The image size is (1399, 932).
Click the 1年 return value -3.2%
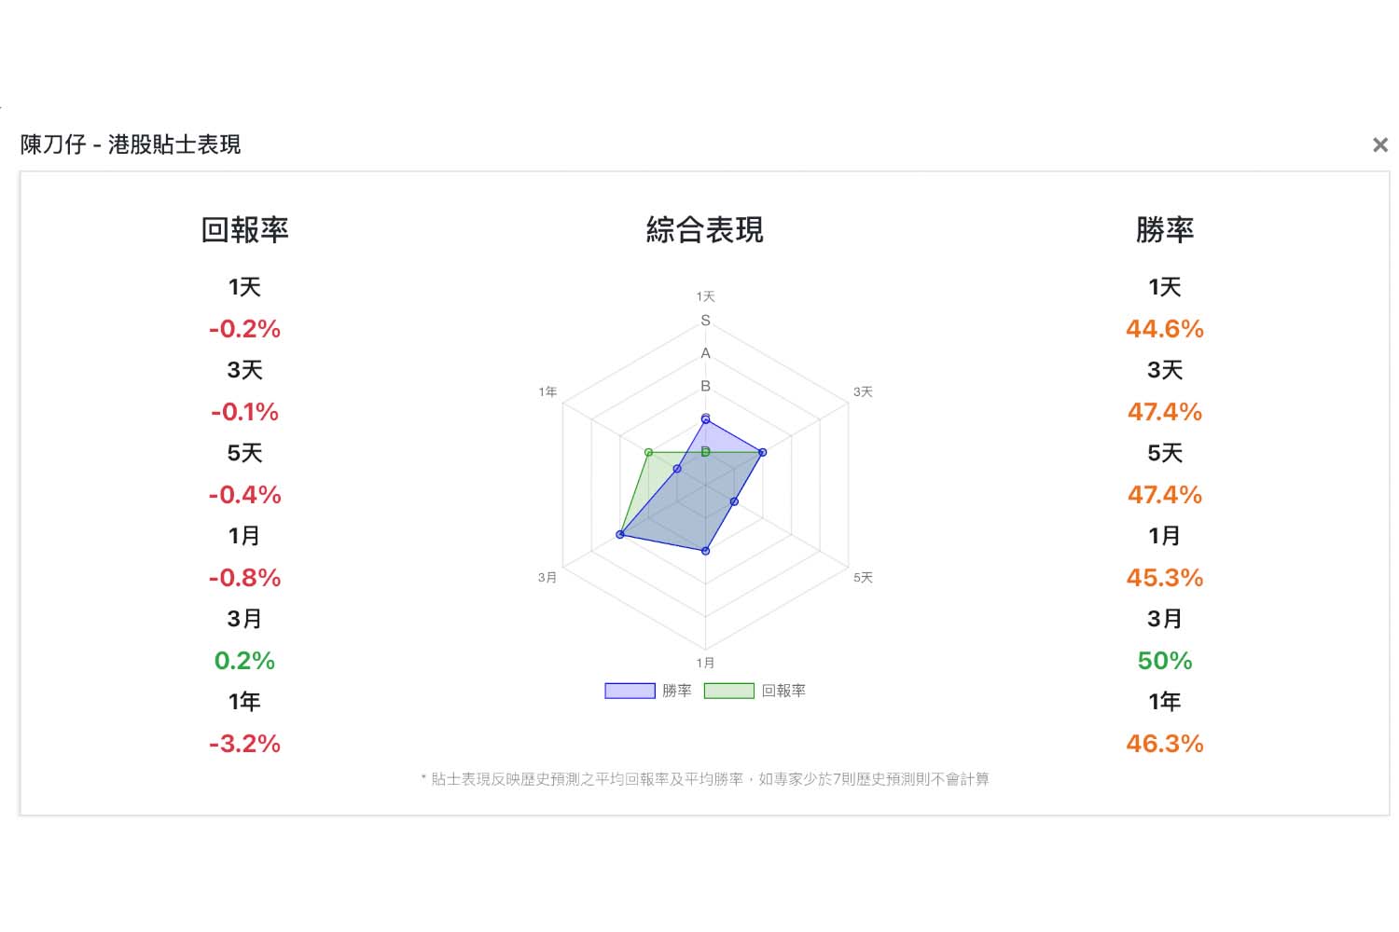[x=244, y=744]
